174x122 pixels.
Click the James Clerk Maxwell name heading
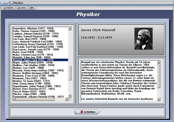click(x=98, y=30)
